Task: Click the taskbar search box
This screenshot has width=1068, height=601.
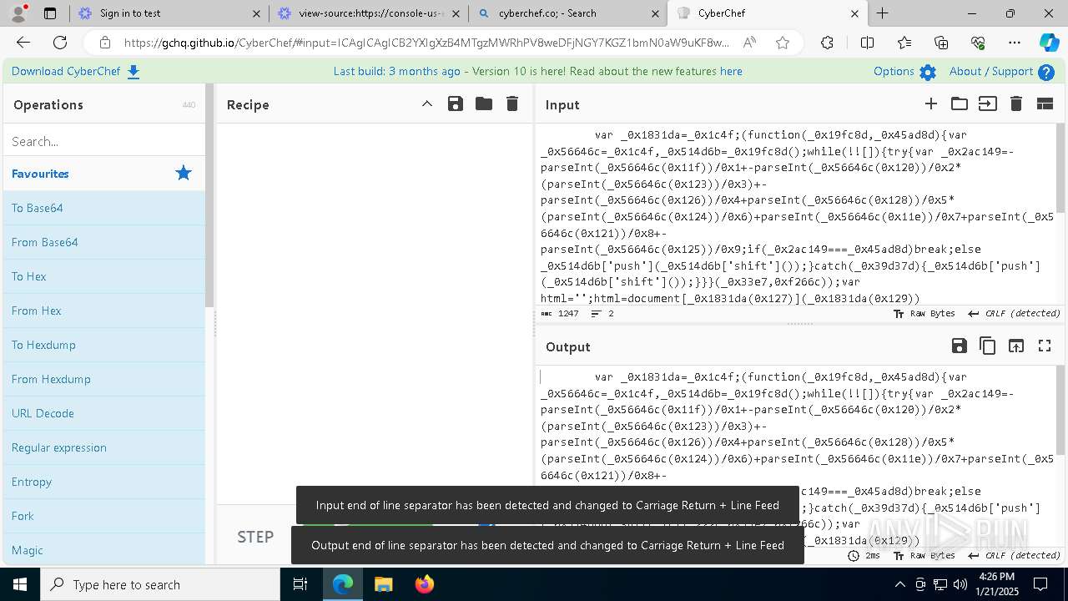Action: tap(160, 584)
